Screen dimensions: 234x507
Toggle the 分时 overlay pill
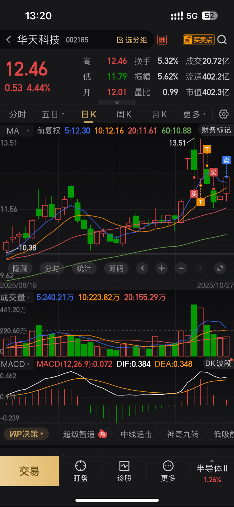click(52, 269)
